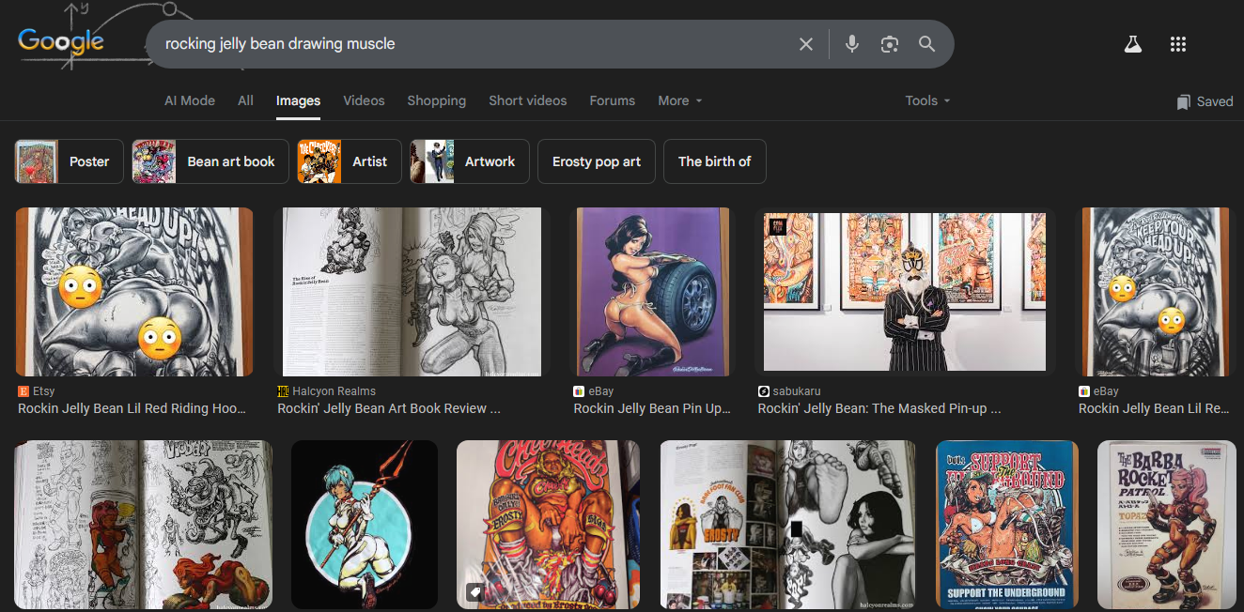Viewport: 1244px width, 612px height.
Task: Clear the search query with X icon
Action: tap(806, 44)
